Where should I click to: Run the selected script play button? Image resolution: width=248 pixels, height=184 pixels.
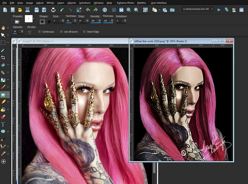pyautogui.click(x=219, y=10)
